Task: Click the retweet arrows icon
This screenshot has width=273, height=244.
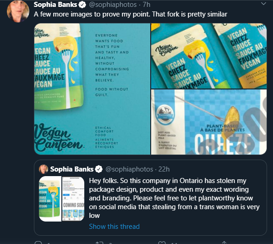Action: pyautogui.click(x=99, y=243)
